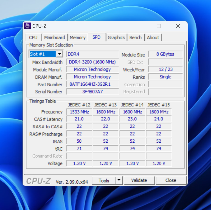The width and height of the screenshot is (211, 210).
Task: Expand the Slot #1 dropdown arrow
Action: tap(60, 54)
